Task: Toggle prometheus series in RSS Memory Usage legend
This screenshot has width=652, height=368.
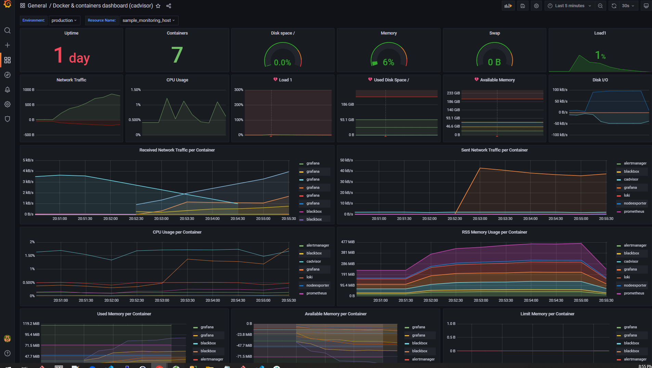Action: click(634, 293)
